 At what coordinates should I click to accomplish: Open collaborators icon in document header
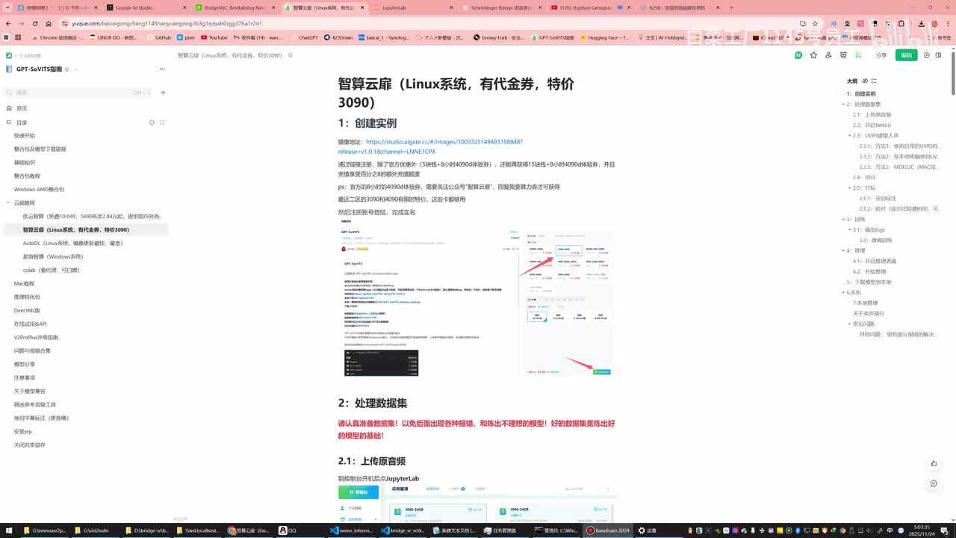click(828, 55)
